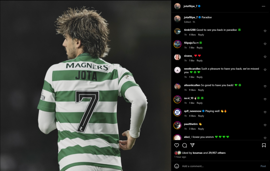Open emoji picker in comment box
Screen dimensions: 270x171
[x=177, y=166]
